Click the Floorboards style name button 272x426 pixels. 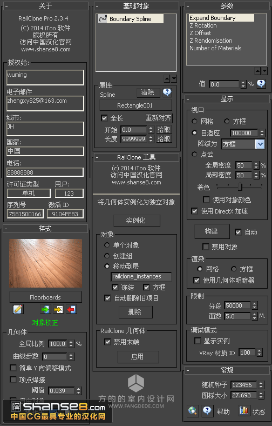45,297
